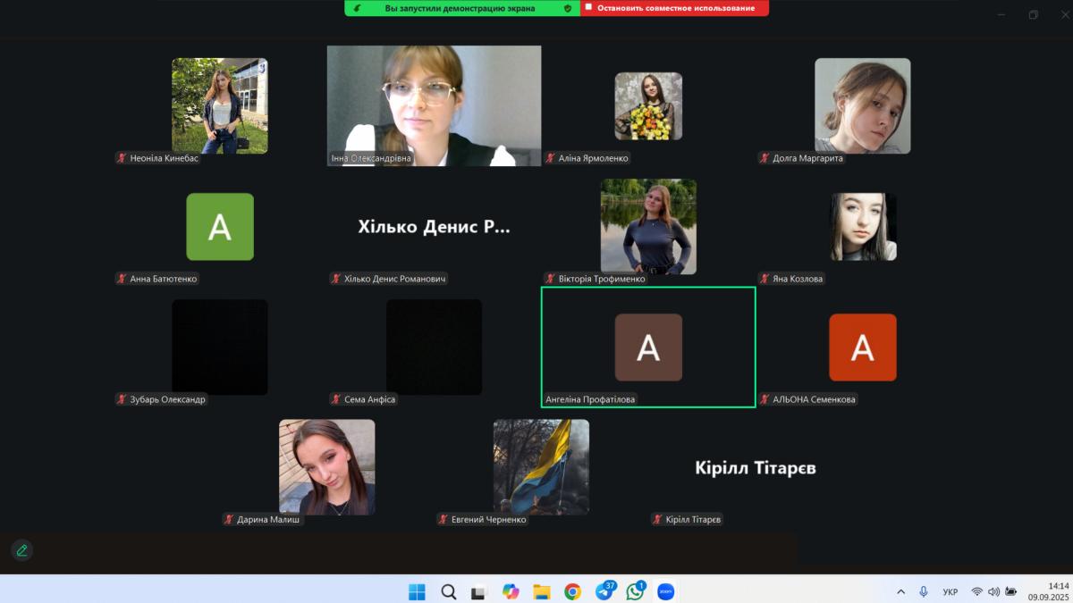Viewport: 1073px width, 603px height.
Task: Click Остановить совместное использование button
Action: click(674, 8)
